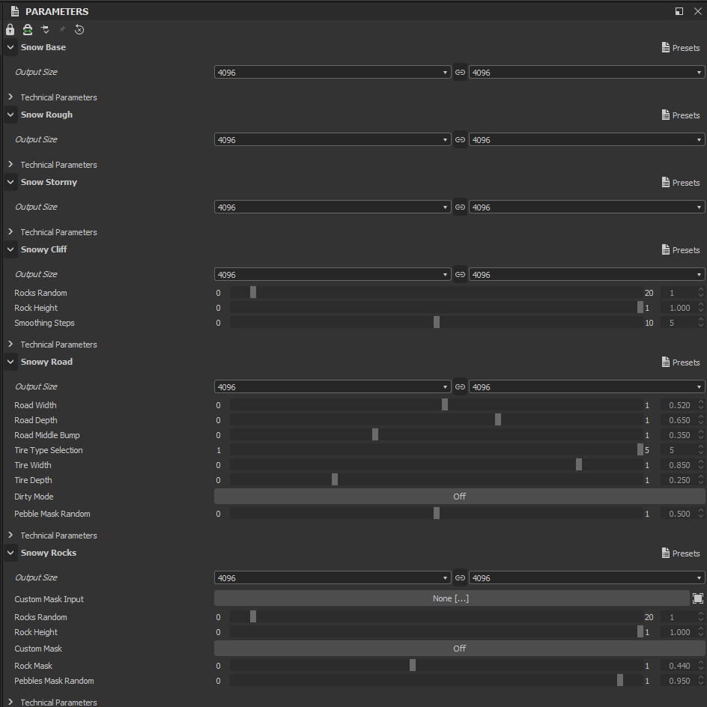Image resolution: width=707 pixels, height=707 pixels.
Task: Toggle Output Size link for Snow Rough
Action: point(460,140)
